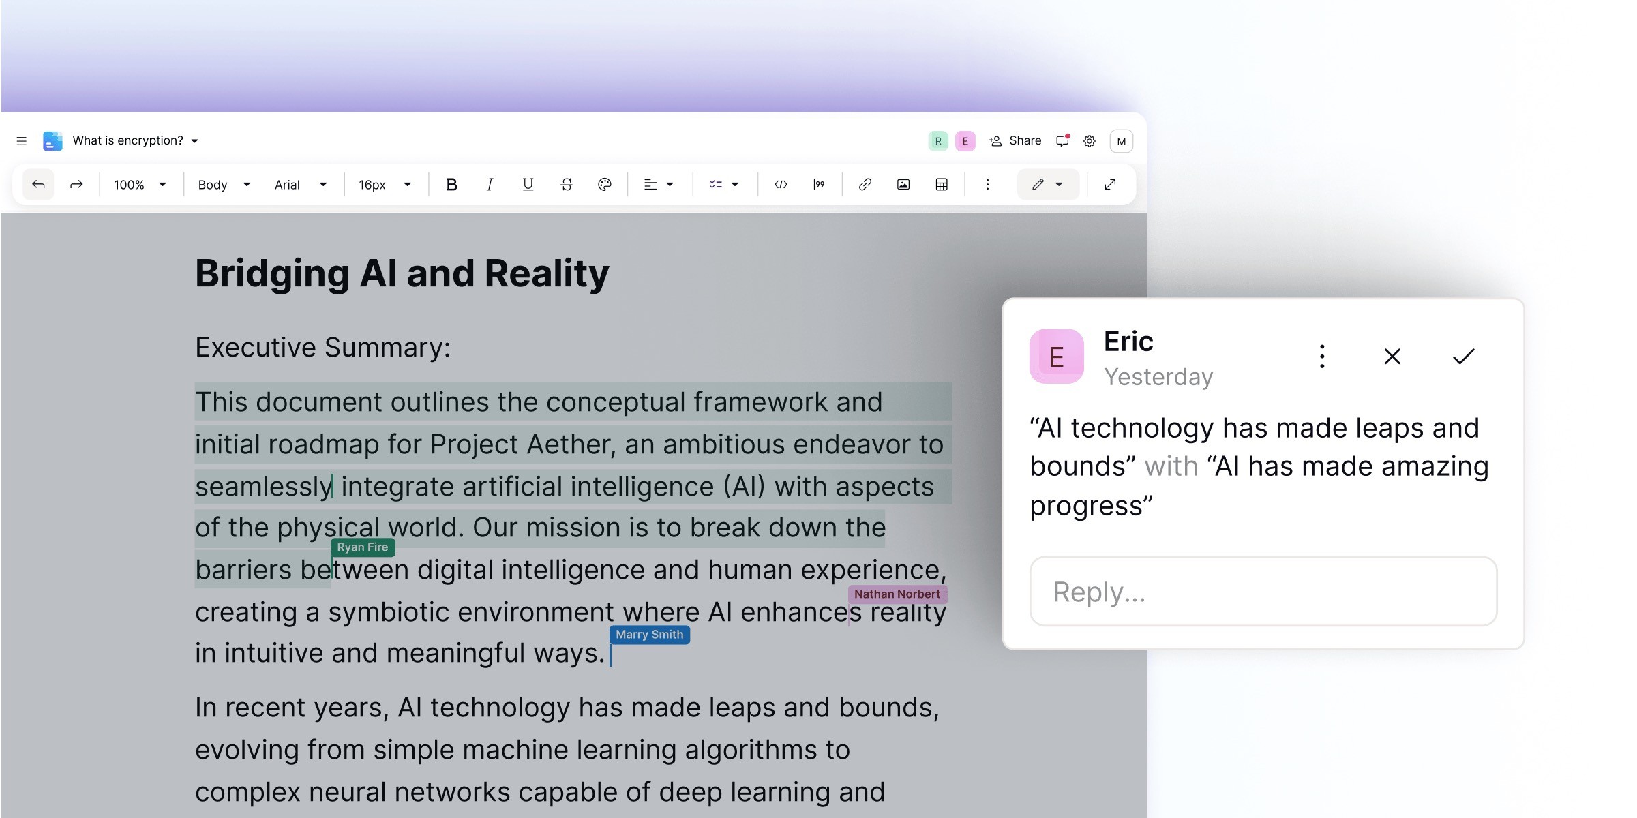Click the document settings gear icon
1637x818 pixels.
1090,140
